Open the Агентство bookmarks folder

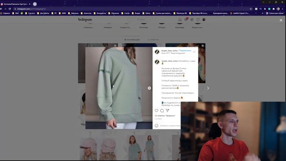(86, 13)
